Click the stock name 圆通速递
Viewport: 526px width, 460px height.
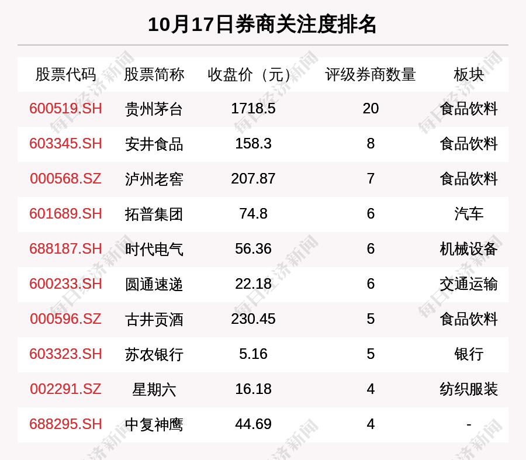click(154, 284)
